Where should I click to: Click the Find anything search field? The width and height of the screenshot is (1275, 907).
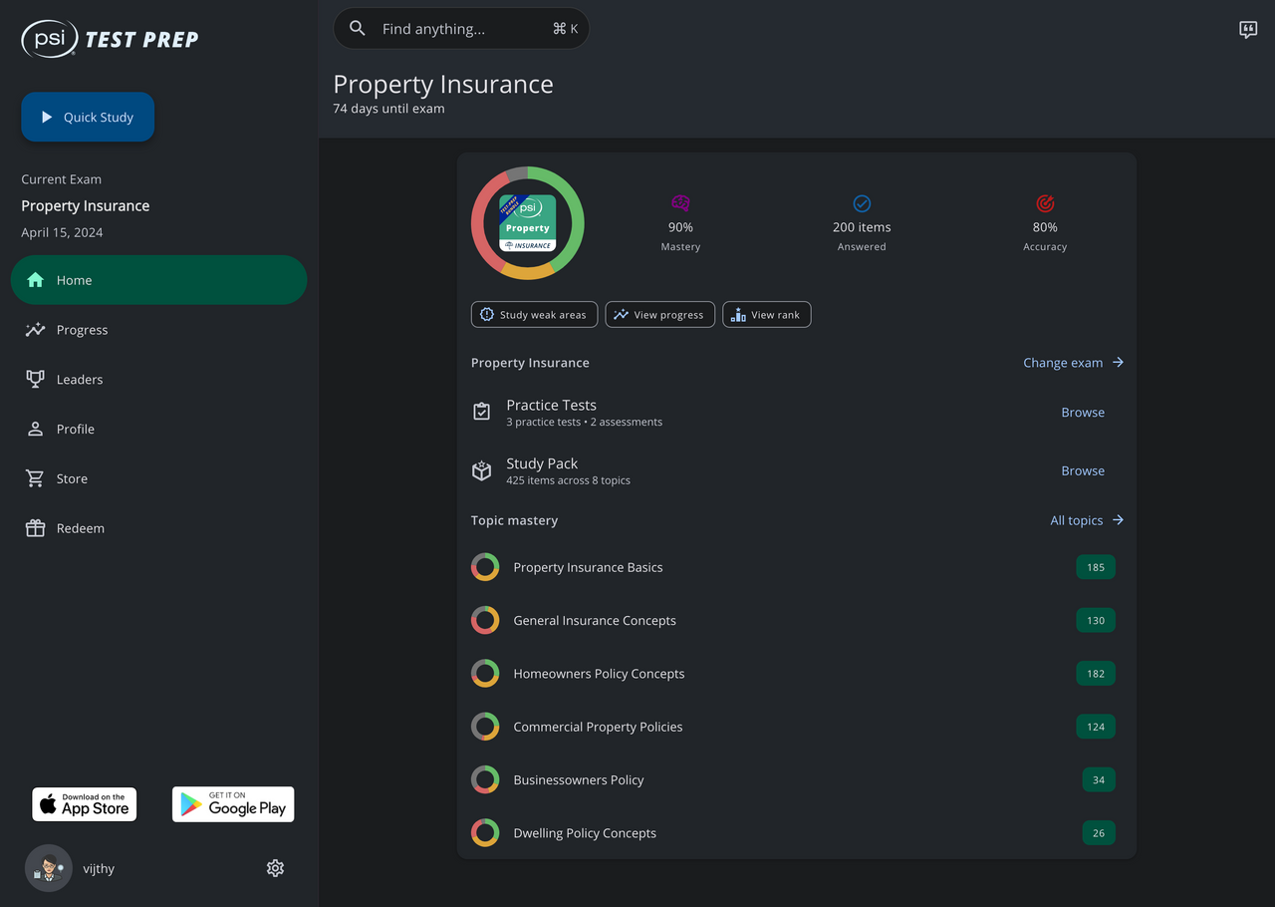[461, 29]
